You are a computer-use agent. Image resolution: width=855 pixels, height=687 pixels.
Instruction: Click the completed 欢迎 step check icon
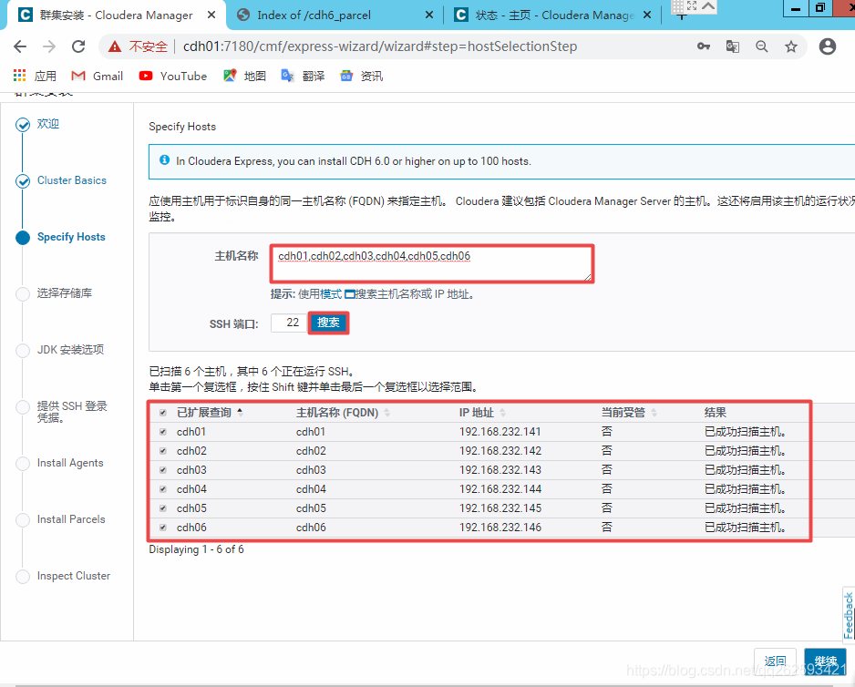[23, 125]
